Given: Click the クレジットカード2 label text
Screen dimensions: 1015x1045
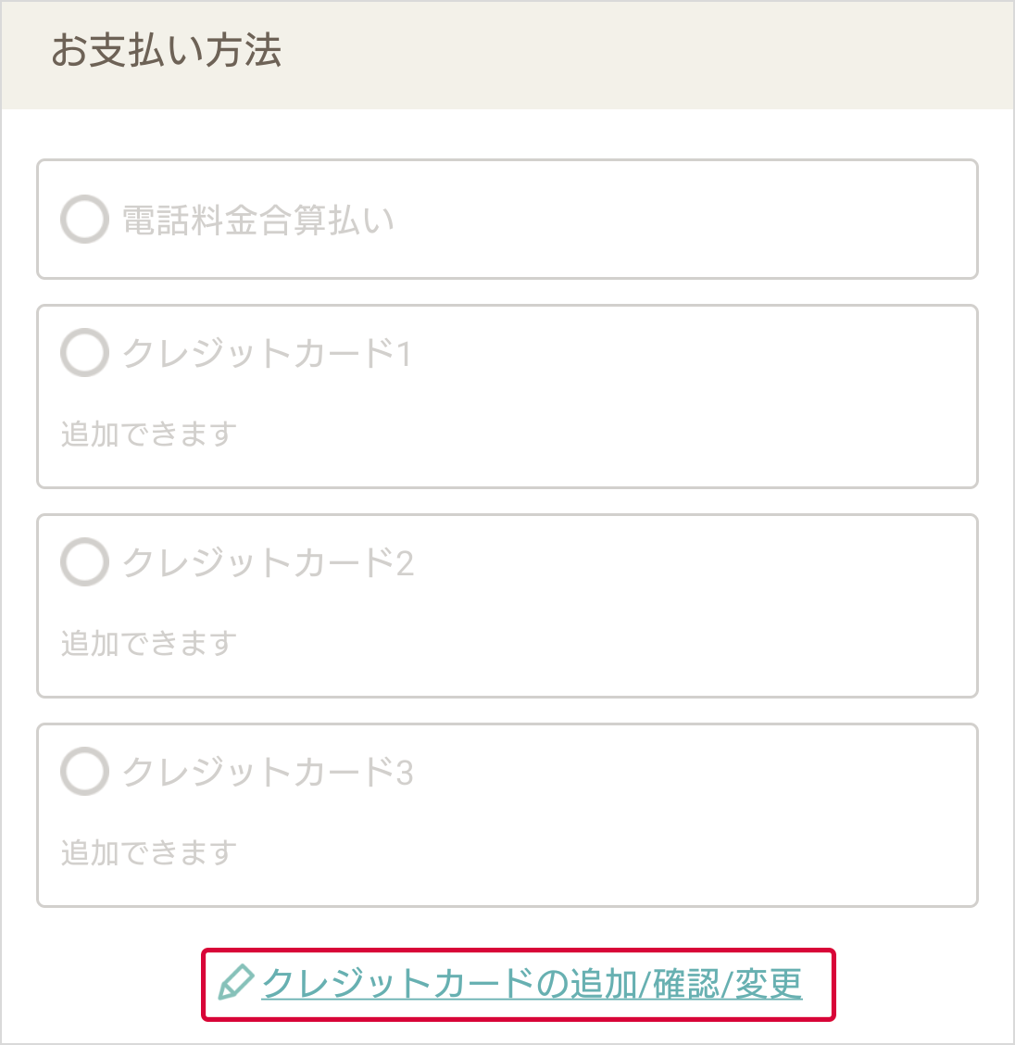Looking at the screenshot, I should (268, 563).
